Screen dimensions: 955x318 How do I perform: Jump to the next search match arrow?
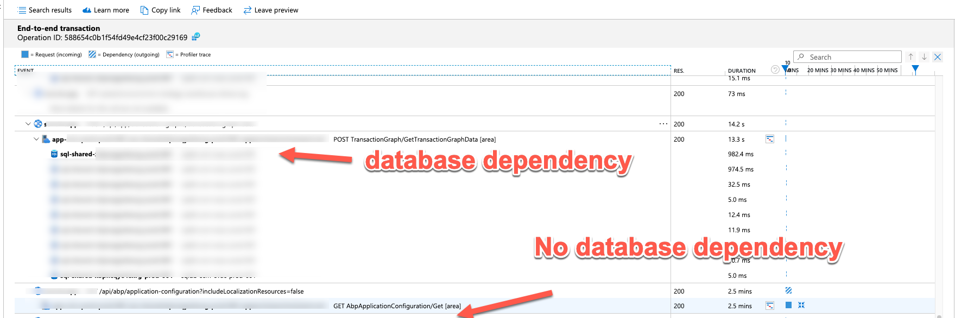(x=924, y=57)
